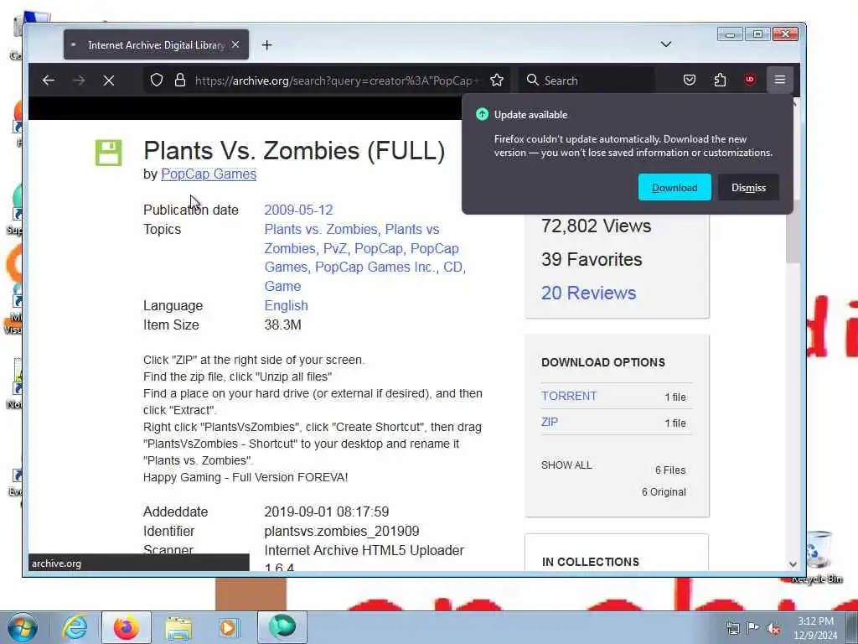Open a new tab with the plus button
Image resolution: width=858 pixels, height=644 pixels.
click(x=267, y=45)
